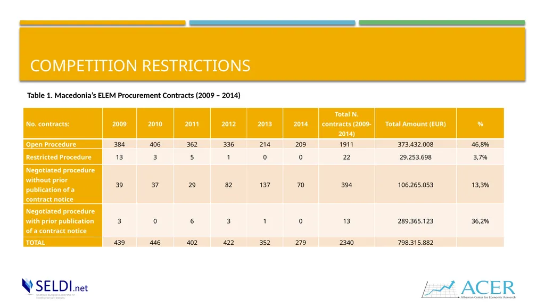
Task: Click the SELDI.net logo
Action: 55,288
